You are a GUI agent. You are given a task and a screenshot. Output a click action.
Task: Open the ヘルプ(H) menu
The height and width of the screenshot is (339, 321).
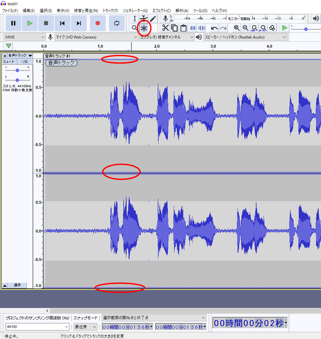(x=219, y=11)
